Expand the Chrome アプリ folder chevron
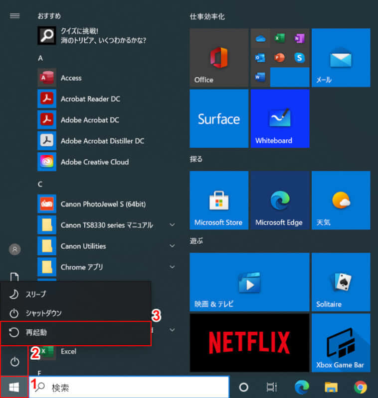Viewport: 378px width, 398px height. pos(172,267)
